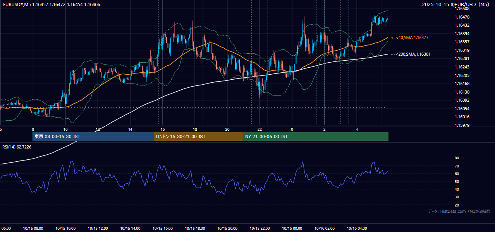Image resolution: width=495 pixels, height=232 pixels.
Task: Select the ロンドン 15:30-21:00 JST session bar
Action: tap(198, 136)
